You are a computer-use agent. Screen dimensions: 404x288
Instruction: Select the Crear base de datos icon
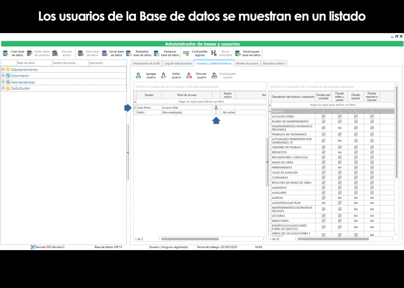(x=6, y=53)
